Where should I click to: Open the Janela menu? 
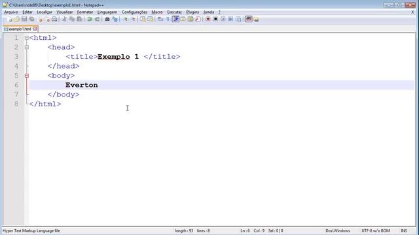point(208,12)
